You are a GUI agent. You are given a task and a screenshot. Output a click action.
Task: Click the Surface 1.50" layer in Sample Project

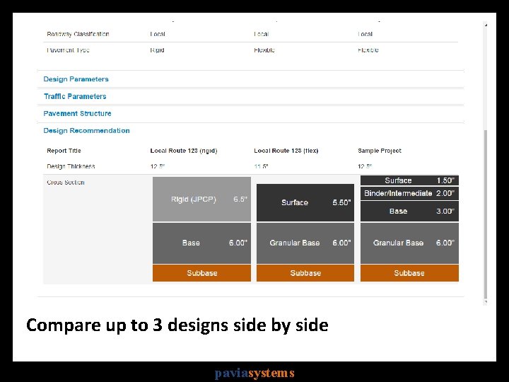409,180
